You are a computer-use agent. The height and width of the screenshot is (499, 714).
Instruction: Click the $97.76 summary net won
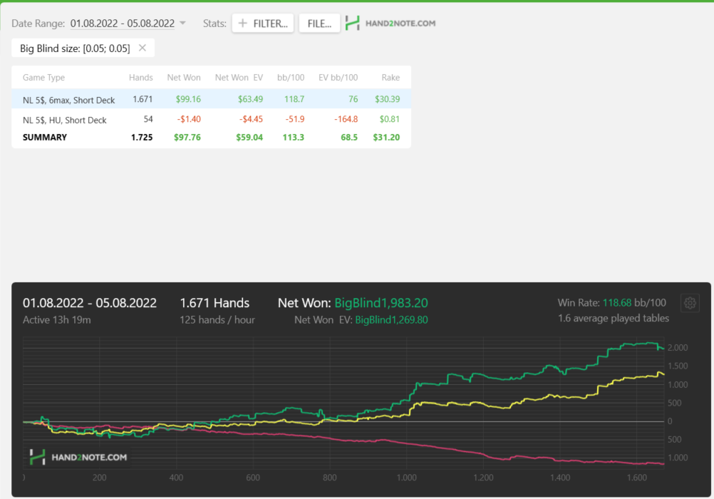[x=187, y=137]
